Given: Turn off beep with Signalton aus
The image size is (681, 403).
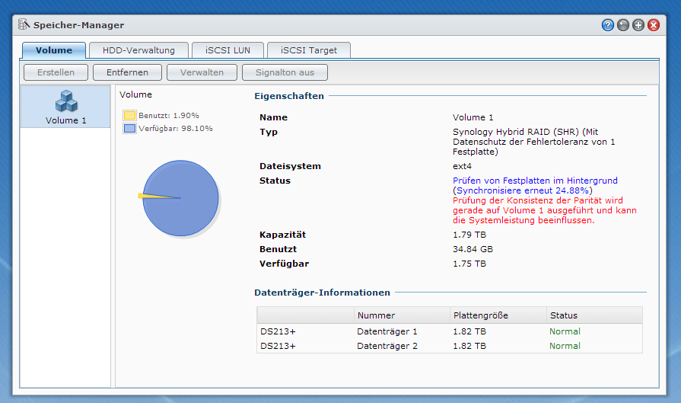Looking at the screenshot, I should (285, 72).
